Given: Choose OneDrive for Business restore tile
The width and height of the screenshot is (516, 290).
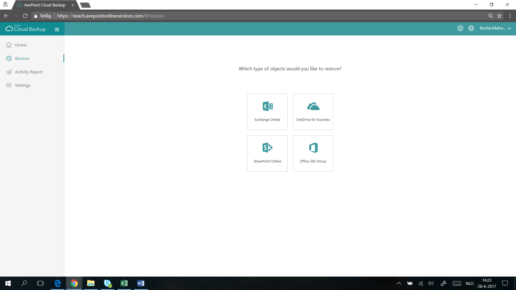Looking at the screenshot, I should [313, 112].
